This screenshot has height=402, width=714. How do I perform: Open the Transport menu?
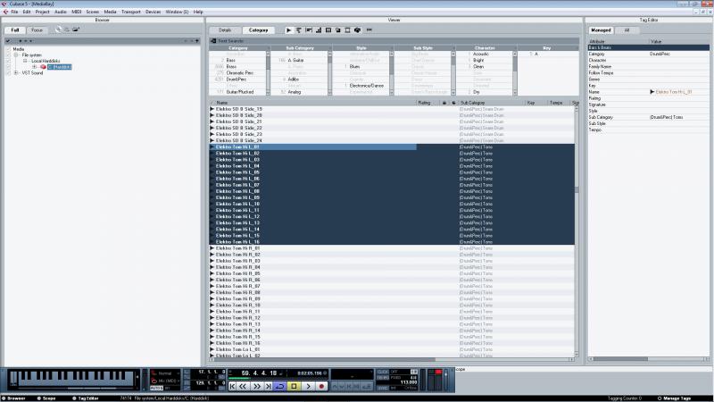tap(130, 12)
